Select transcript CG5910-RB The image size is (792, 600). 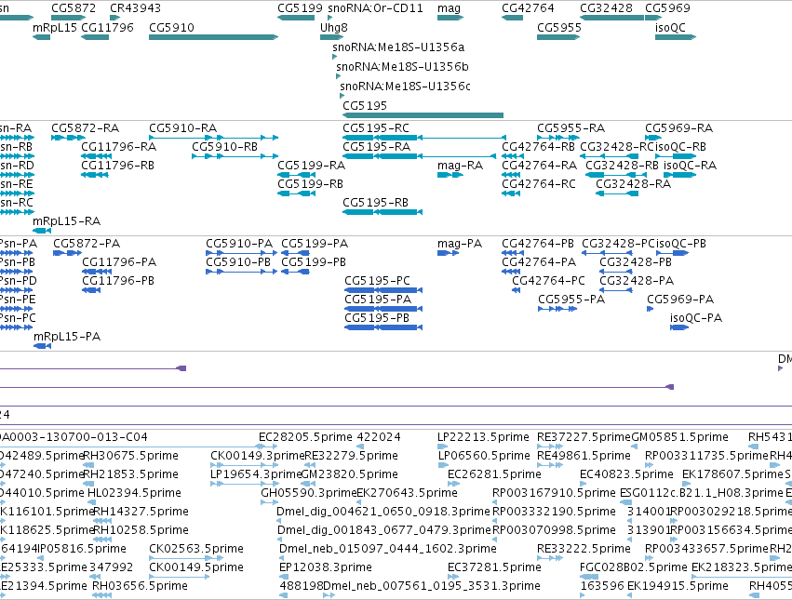pyautogui.click(x=235, y=156)
